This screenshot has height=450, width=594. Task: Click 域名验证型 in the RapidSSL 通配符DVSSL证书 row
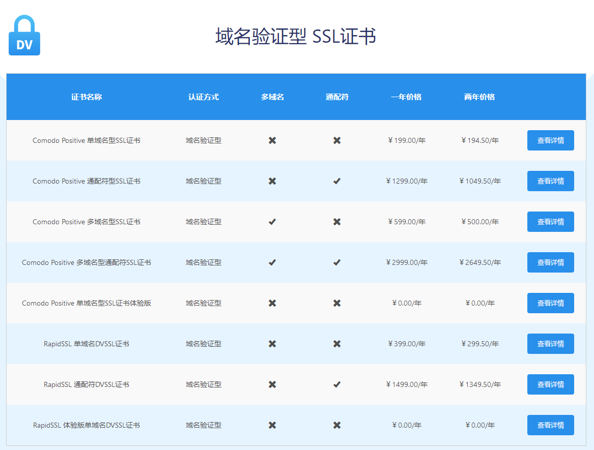(204, 384)
